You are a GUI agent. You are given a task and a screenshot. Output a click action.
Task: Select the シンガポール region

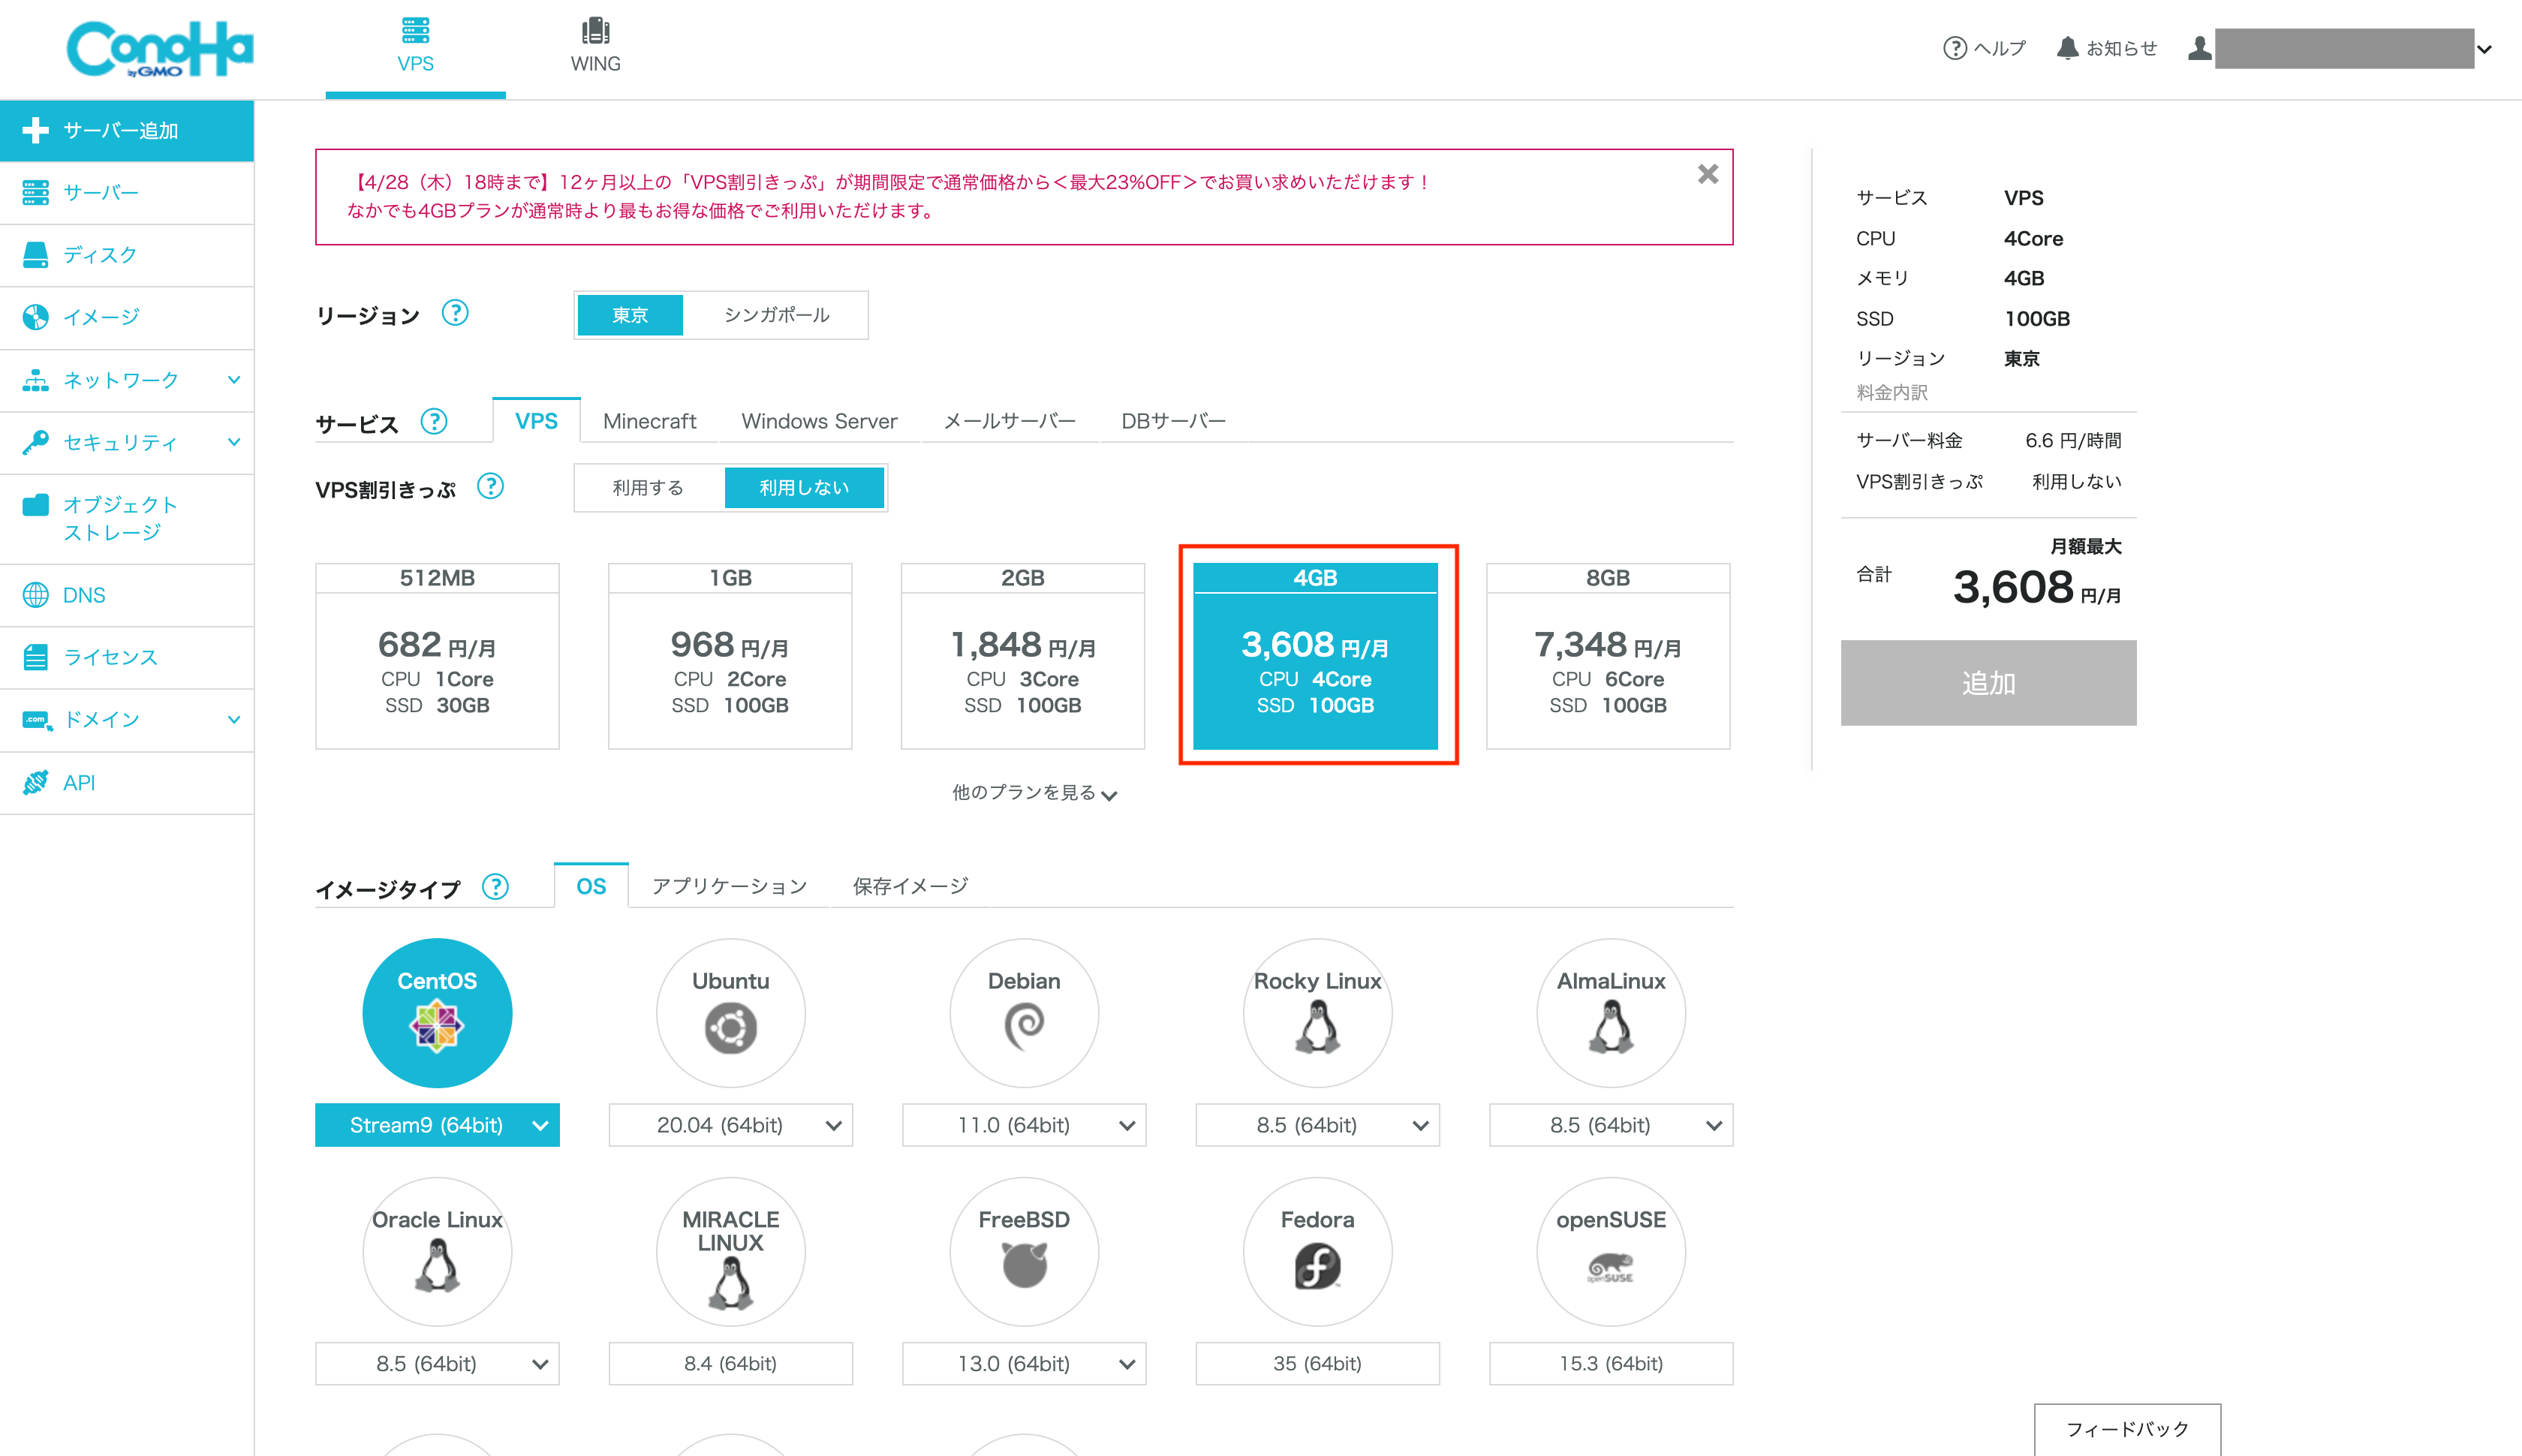[776, 315]
